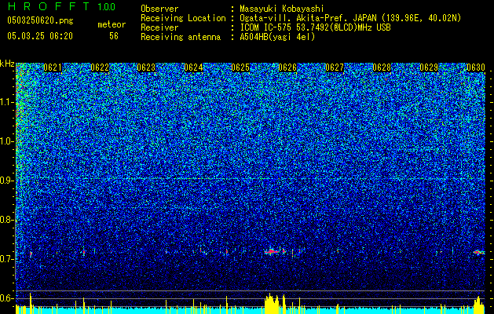
Task: Click the 0624 time marker
Action: coord(193,68)
